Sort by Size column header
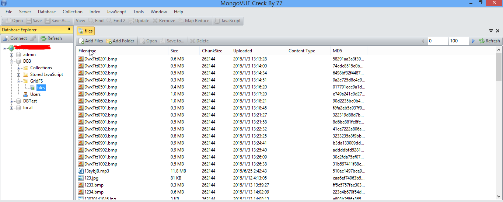The height and width of the screenshot is (202, 503). (x=184, y=51)
